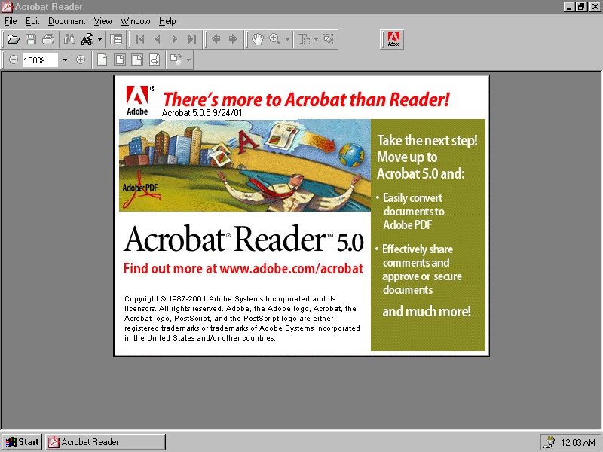Screen dimensions: 603x452
Task: Click the Open file folder icon
Action: coord(13,39)
